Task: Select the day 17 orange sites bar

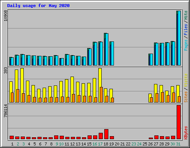Action: click(101, 95)
